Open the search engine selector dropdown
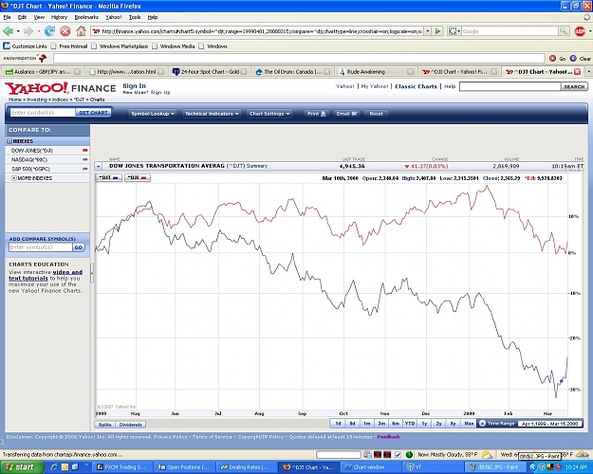This screenshot has height=474, width=593. point(454,31)
